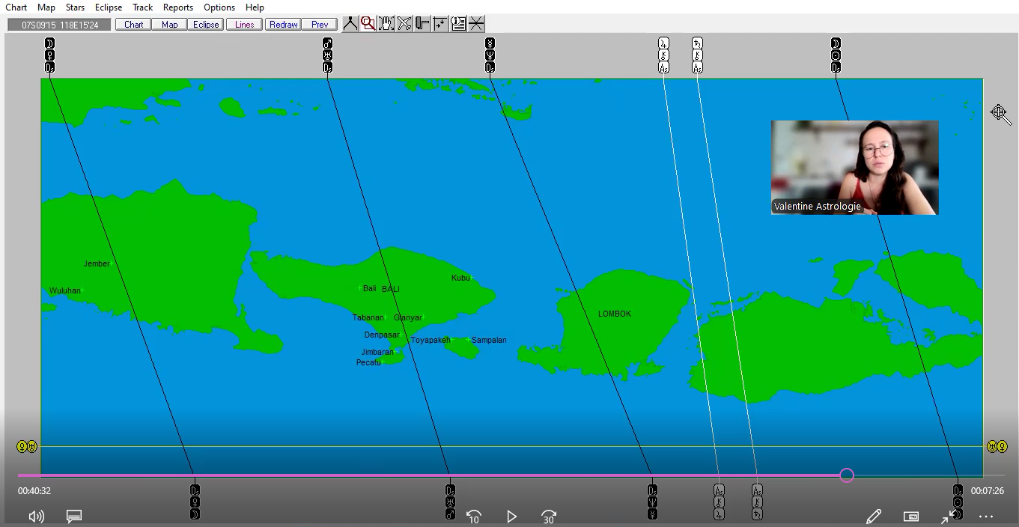Click the crossed lines toolbar icon
The height and width of the screenshot is (527, 1019).
pos(476,23)
